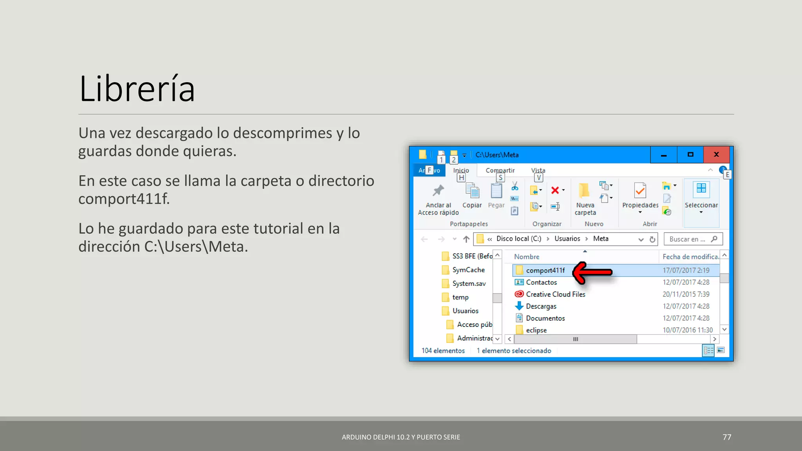Click the Back navigation arrow

click(x=424, y=239)
